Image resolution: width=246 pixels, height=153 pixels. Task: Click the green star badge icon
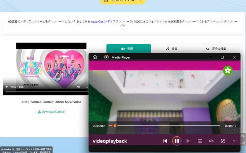[x=228, y=71]
